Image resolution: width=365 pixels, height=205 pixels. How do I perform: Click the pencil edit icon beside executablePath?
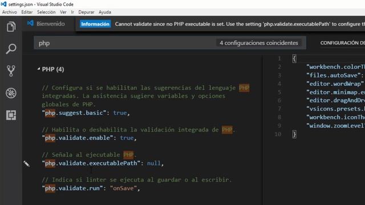[26, 163]
